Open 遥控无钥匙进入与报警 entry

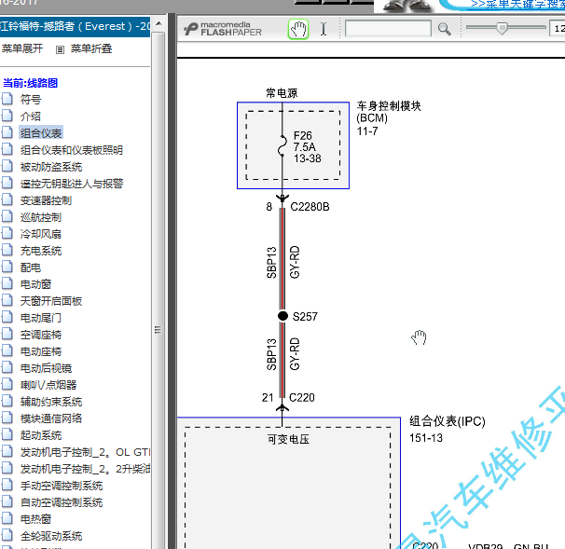pos(72,184)
